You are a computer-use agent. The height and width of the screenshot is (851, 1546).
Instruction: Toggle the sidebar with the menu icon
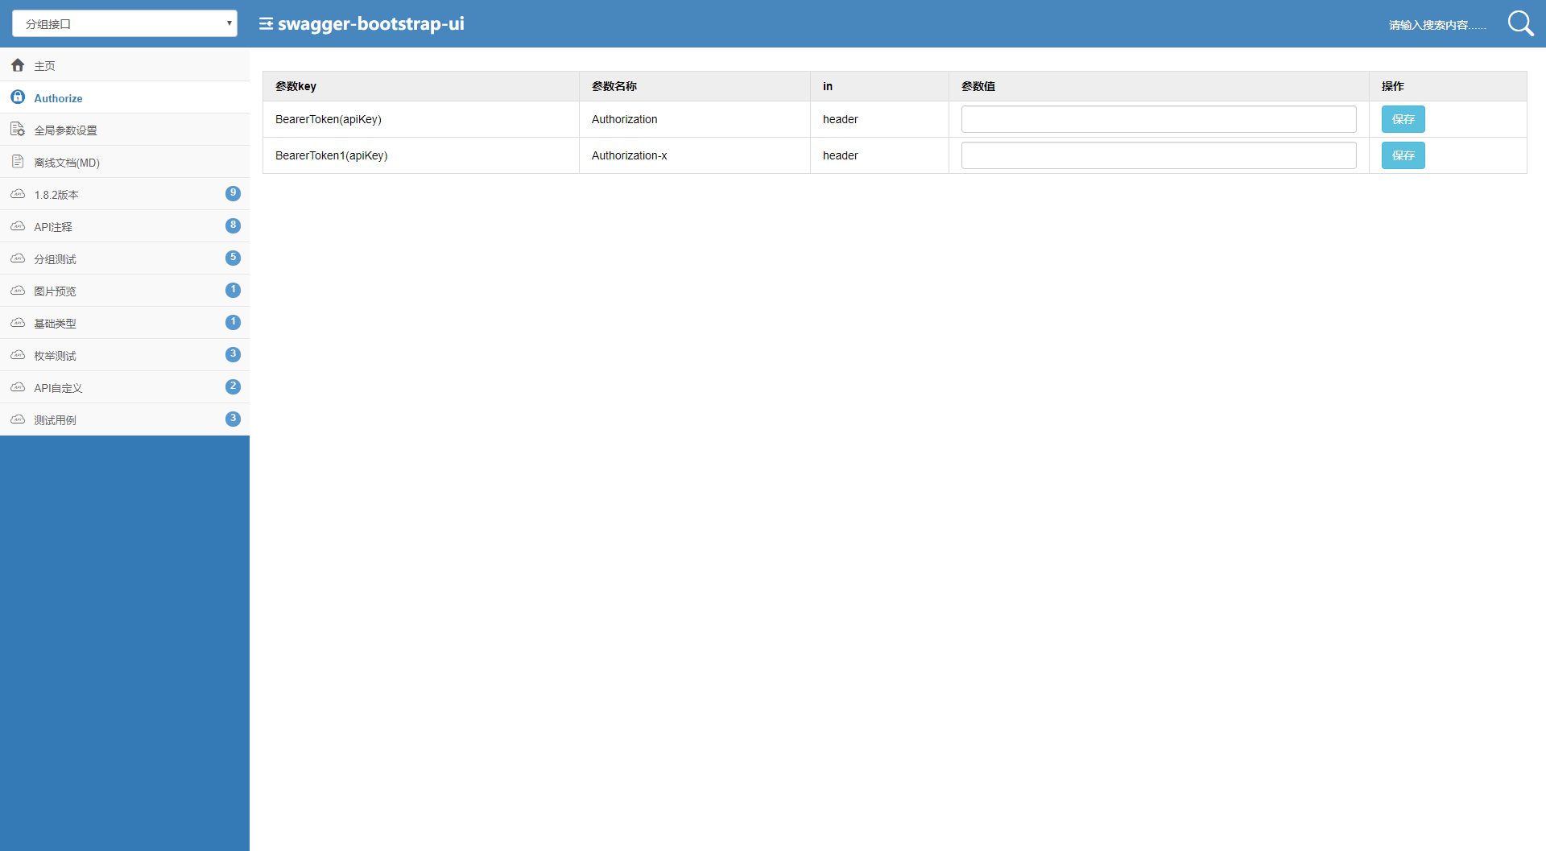pyautogui.click(x=266, y=24)
